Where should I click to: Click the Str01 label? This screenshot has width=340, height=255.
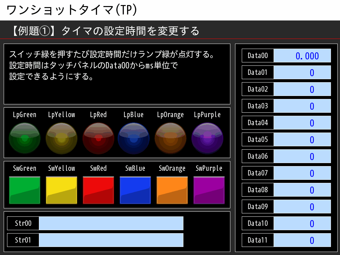pyautogui.click(x=23, y=240)
